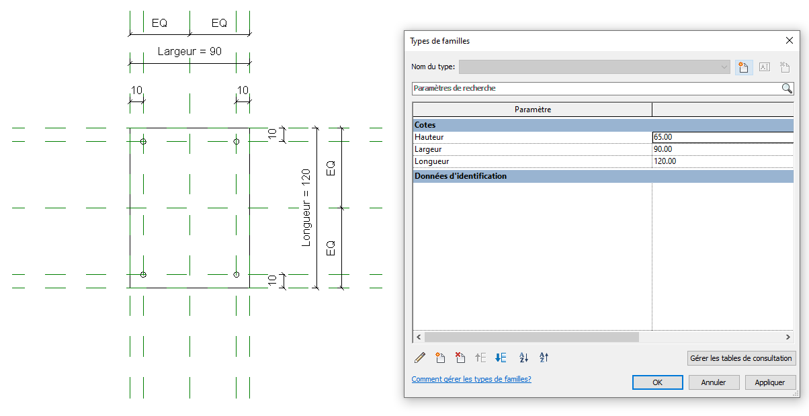Click the Rename Type icon
This screenshot has width=809, height=416.
764,67
